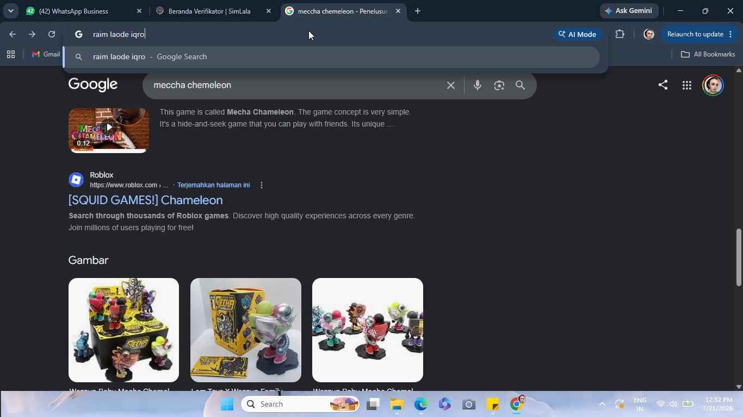Close the meccha chemeleon tab
The width and height of the screenshot is (743, 417).
(398, 11)
